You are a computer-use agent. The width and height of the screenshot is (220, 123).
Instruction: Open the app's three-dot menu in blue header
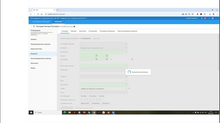click(x=216, y=18)
